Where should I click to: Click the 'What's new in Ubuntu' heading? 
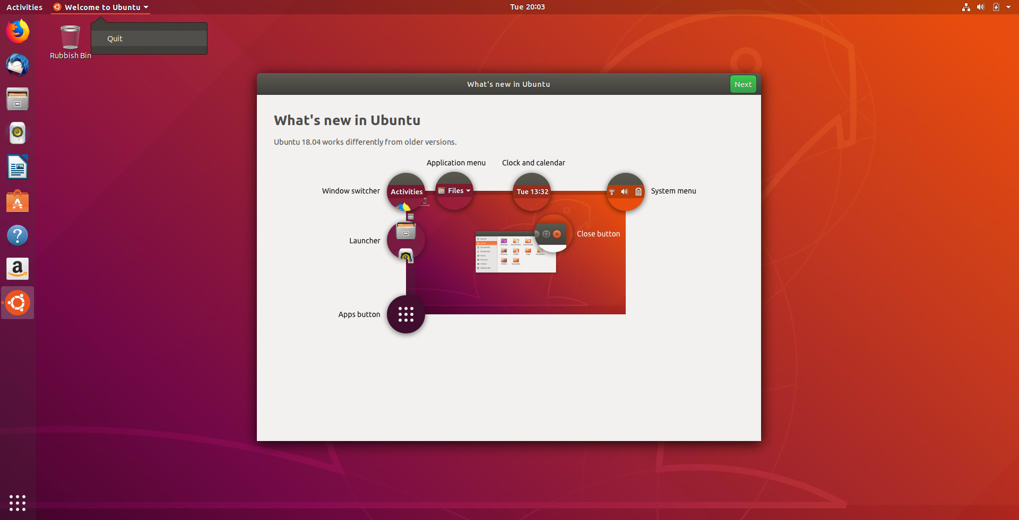click(x=347, y=120)
